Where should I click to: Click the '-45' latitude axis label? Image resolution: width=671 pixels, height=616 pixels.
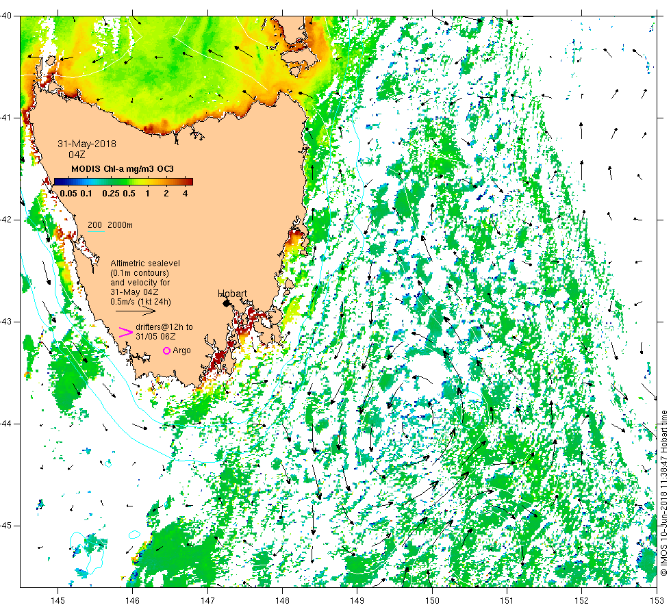[x=5, y=526]
